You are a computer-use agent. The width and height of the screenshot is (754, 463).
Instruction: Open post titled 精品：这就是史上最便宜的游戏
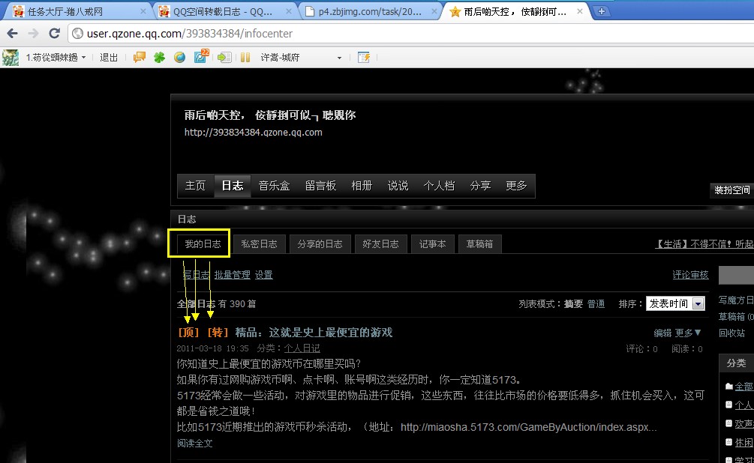314,333
